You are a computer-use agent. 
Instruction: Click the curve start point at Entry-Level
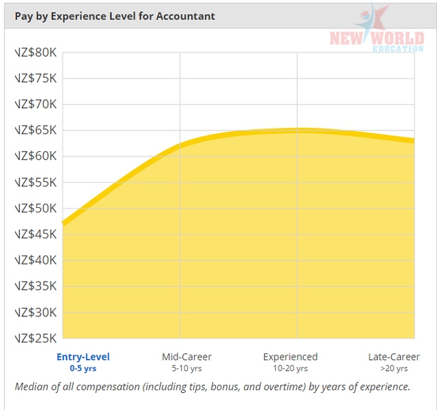tap(64, 223)
